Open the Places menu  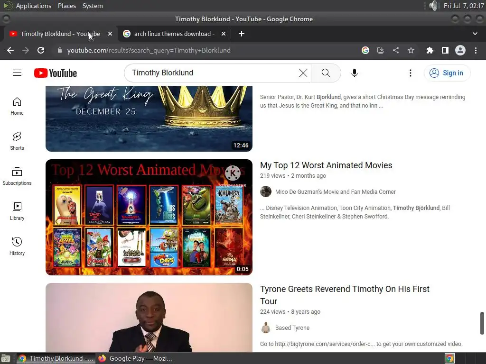click(x=67, y=6)
